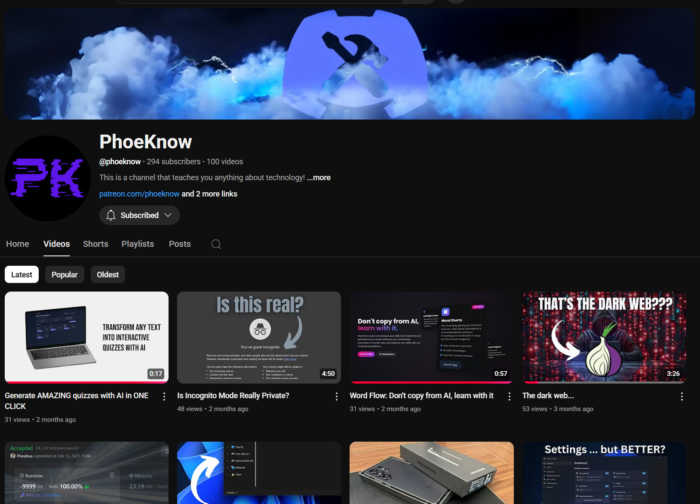Image resolution: width=700 pixels, height=504 pixels.
Task: Sort videos by Oldest
Action: pyautogui.click(x=107, y=275)
